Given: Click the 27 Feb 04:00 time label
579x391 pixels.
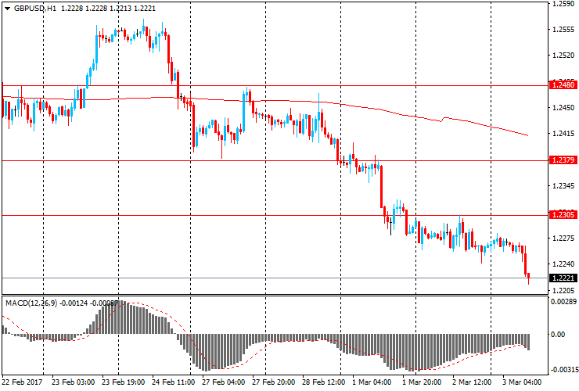Looking at the screenshot, I should 224,382.
